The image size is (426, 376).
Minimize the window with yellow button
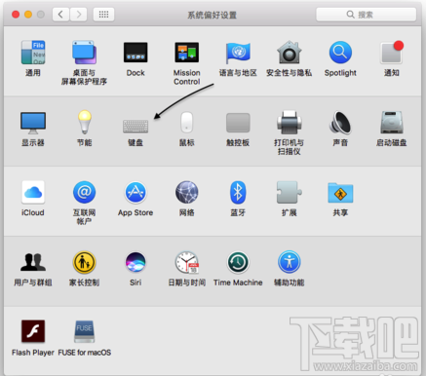click(28, 15)
